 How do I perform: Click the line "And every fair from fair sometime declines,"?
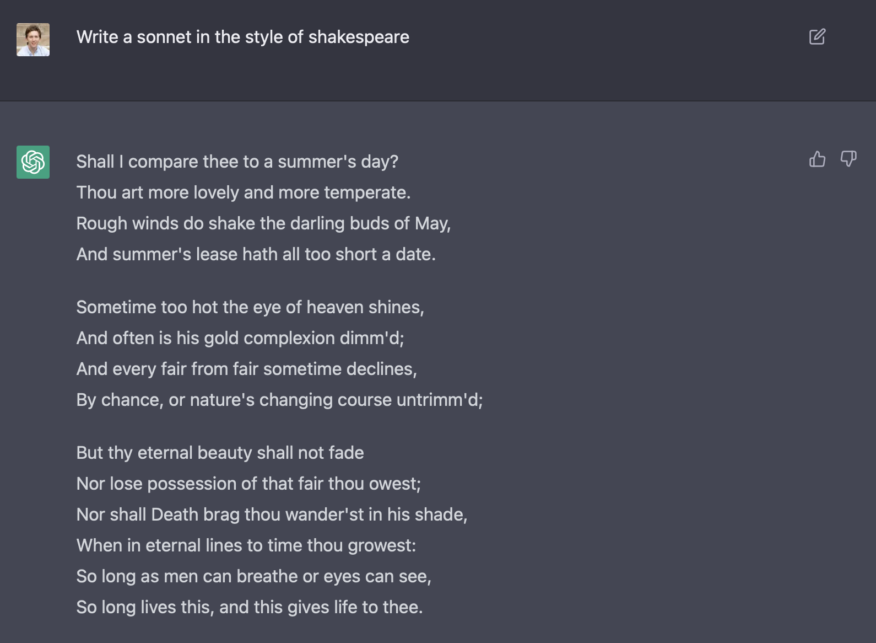pyautogui.click(x=246, y=369)
